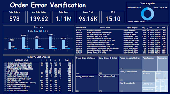Viewport: 170px width, 94px height.
Task: Expand the ABDALI FOODS (SILVER) row
Action: tap(5, 81)
